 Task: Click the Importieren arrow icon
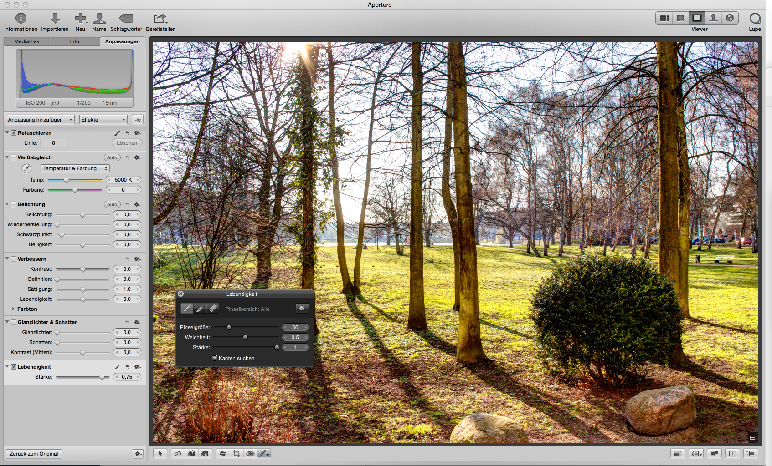55,18
